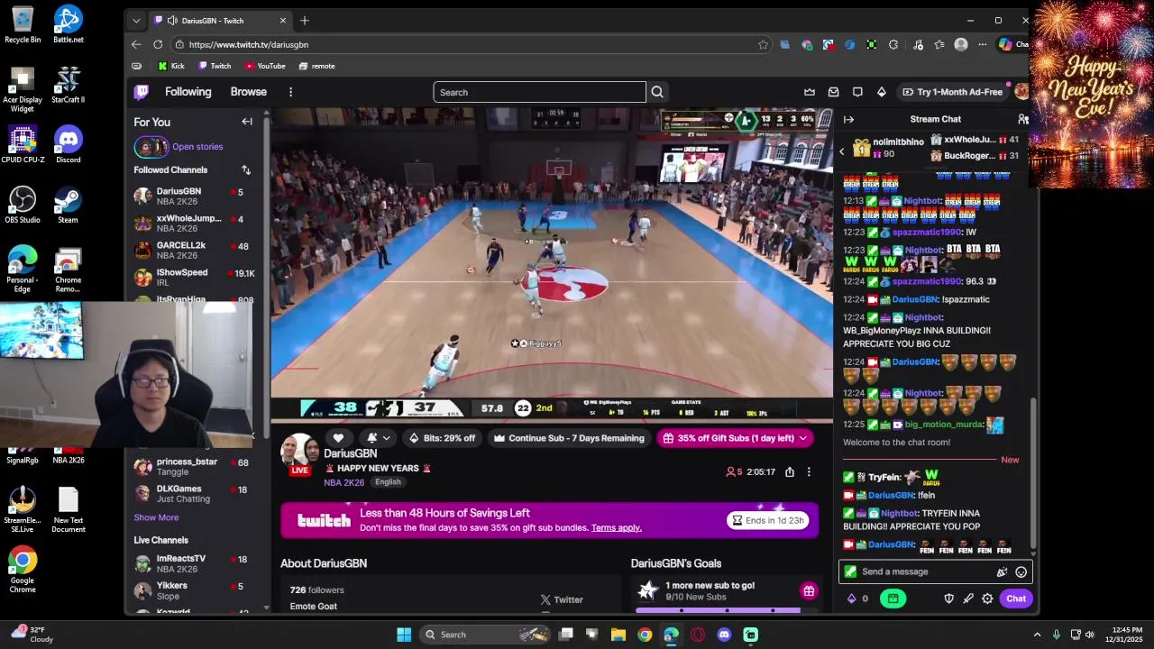
Task: Open Discord from the Windows taskbar
Action: 724,635
